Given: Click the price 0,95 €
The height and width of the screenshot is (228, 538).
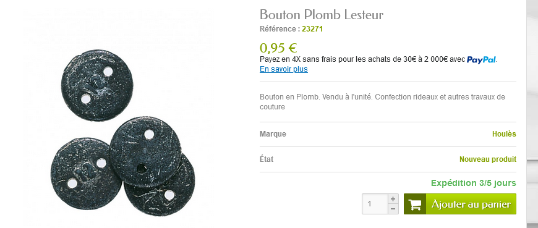Looking at the screenshot, I should pos(278,48).
